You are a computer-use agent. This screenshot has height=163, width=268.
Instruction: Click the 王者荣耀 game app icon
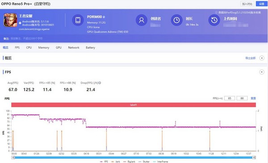pyautogui.click(x=10, y=20)
